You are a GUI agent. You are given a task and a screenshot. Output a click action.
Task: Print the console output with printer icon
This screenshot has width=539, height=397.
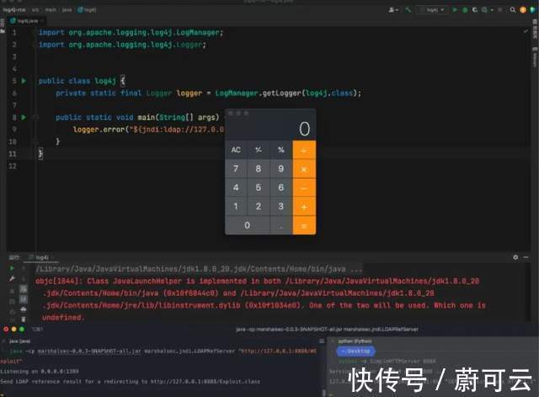(24, 309)
